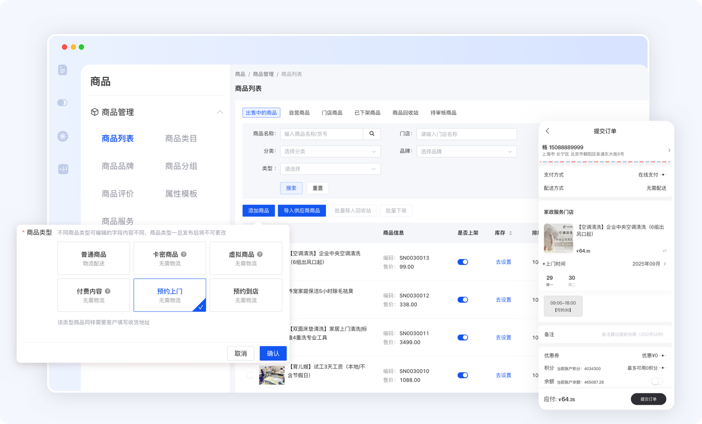The height and width of the screenshot is (424, 702).
Task: Collapse the 商品管理 menu section
Action: pyautogui.click(x=220, y=112)
